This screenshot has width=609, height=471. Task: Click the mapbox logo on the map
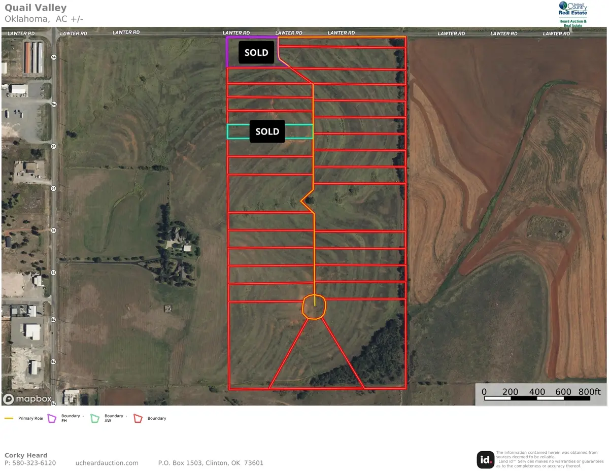(28, 399)
